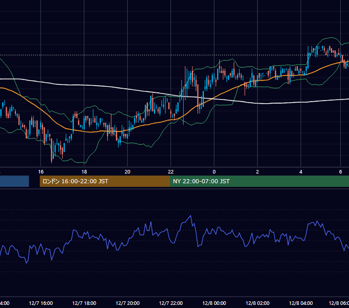The height and width of the screenshot is (308, 349).
Task: Click the 12/8 00:00 date label
Action: tap(214, 303)
